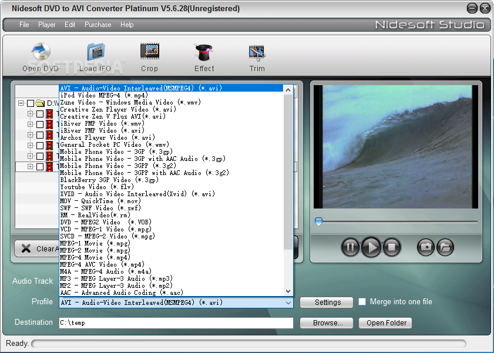The image size is (494, 353).
Task: Select highlighted AVI MSMPEG4 list entry
Action: (x=172, y=88)
